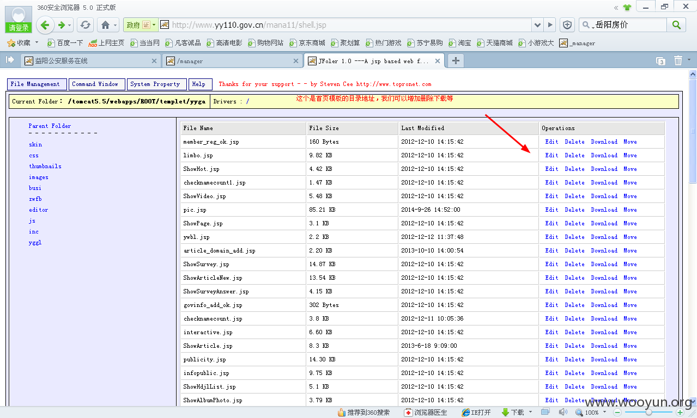Open System Property menu
This screenshot has width=697, height=418.
tap(157, 84)
